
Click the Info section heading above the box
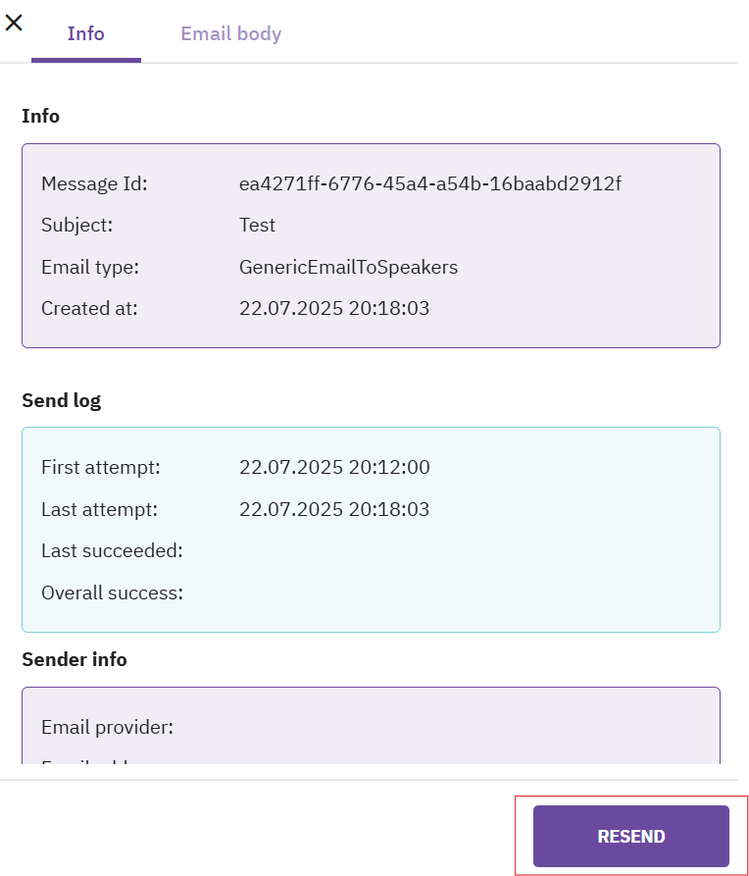click(x=40, y=116)
